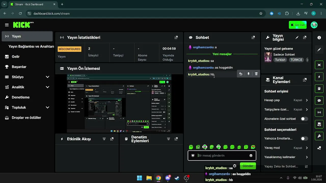Open the hamburger navigation menu
The width and height of the screenshot is (326, 183).
7,25
